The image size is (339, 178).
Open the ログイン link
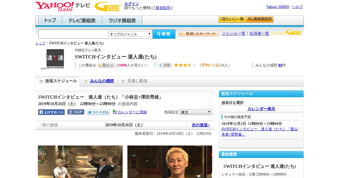(x=132, y=4)
